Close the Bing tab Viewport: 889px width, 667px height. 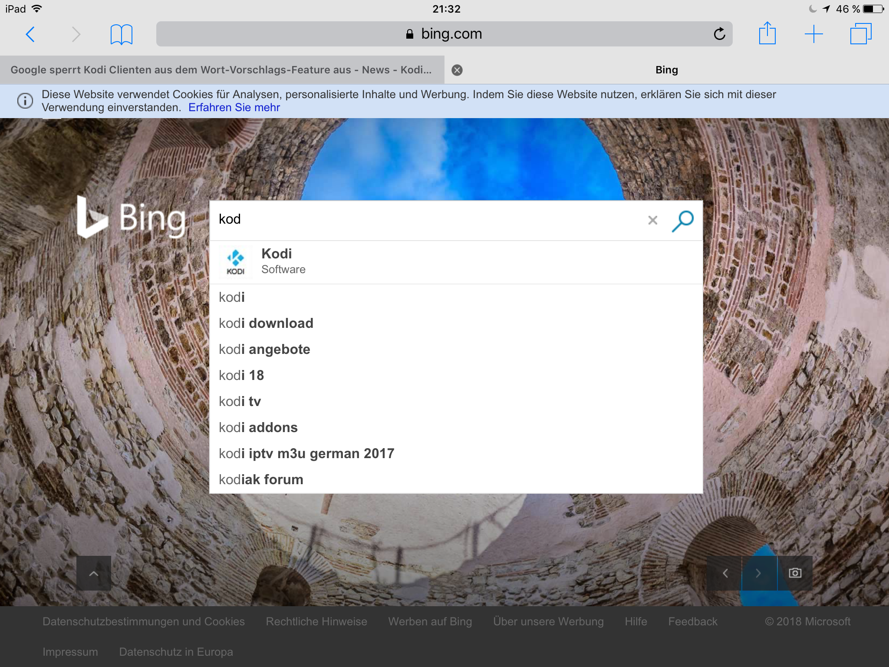pyautogui.click(x=457, y=70)
